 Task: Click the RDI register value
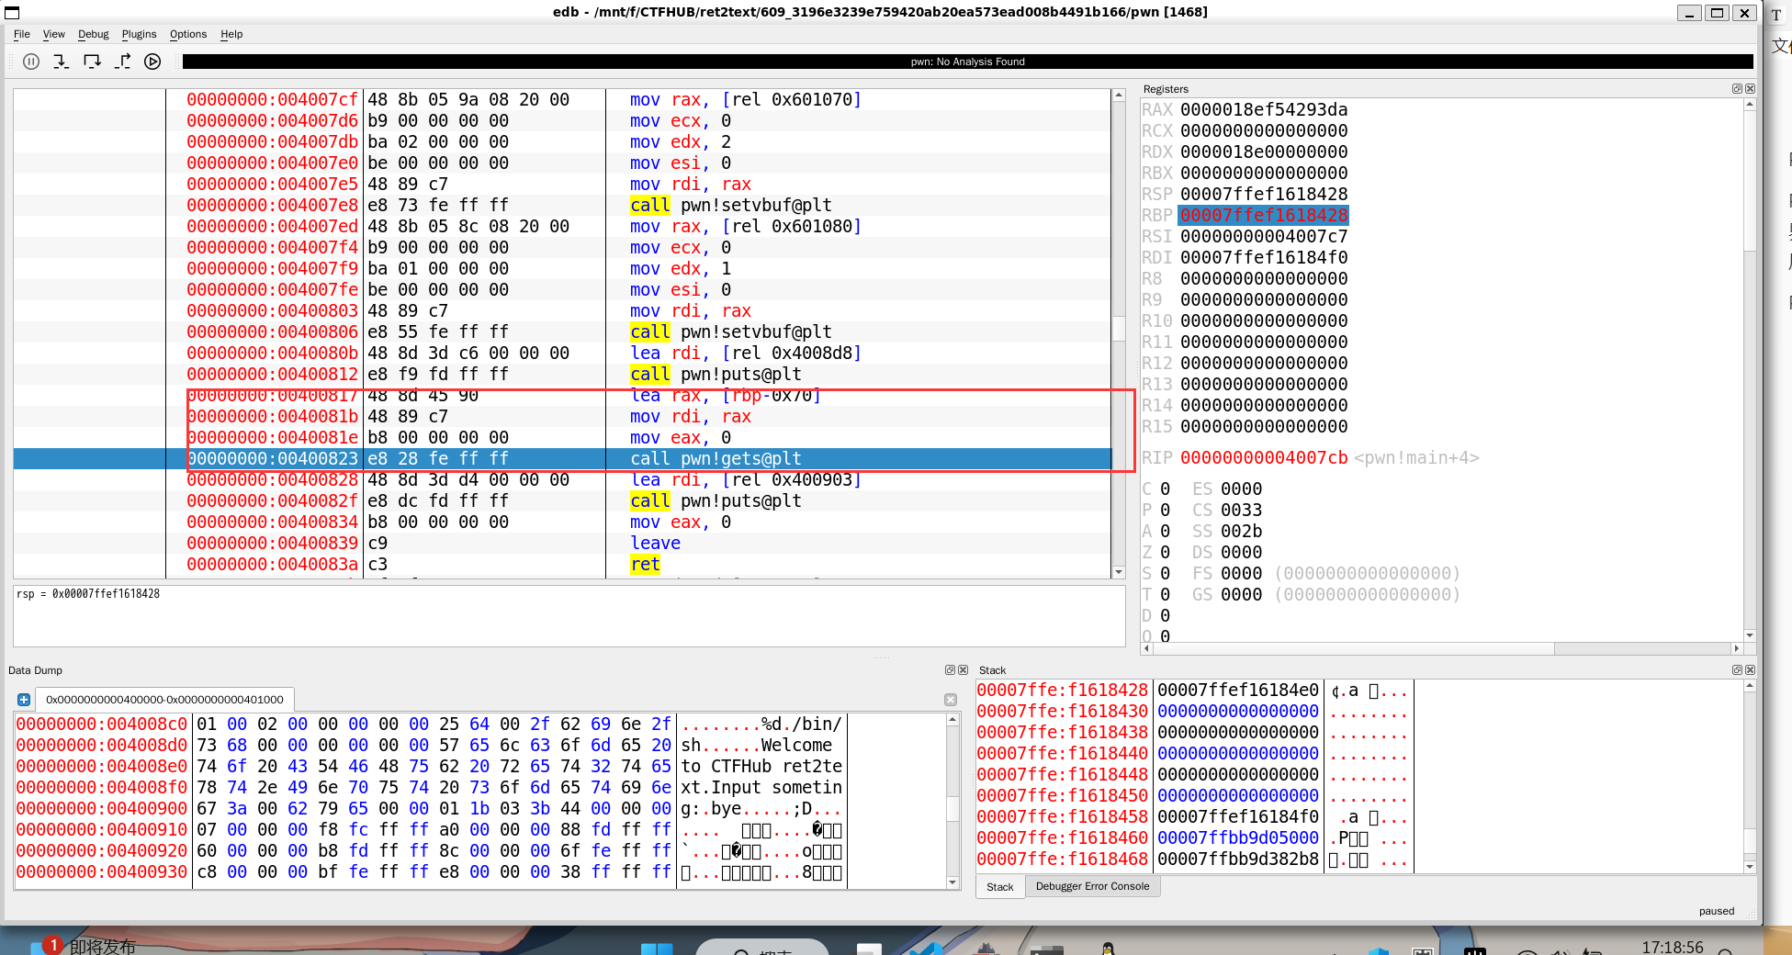pos(1264,258)
